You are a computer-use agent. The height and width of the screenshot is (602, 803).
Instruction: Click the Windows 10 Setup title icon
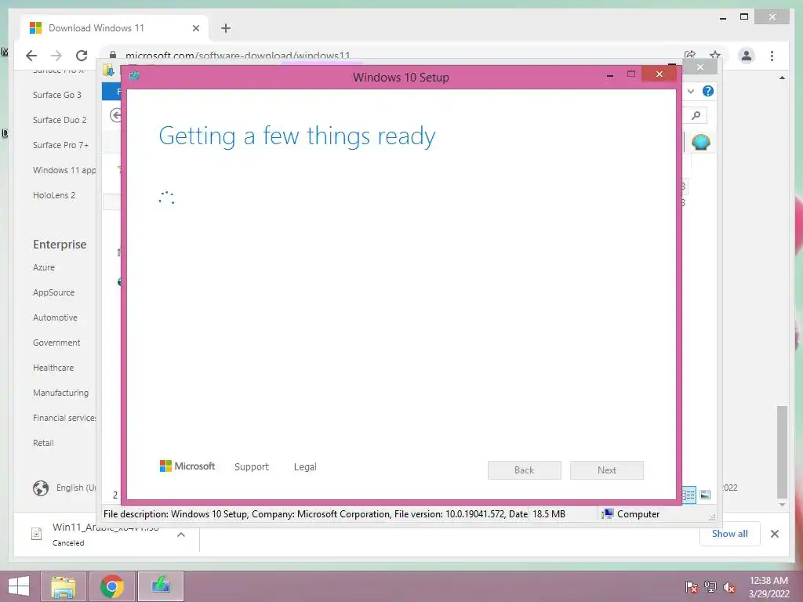tap(135, 76)
